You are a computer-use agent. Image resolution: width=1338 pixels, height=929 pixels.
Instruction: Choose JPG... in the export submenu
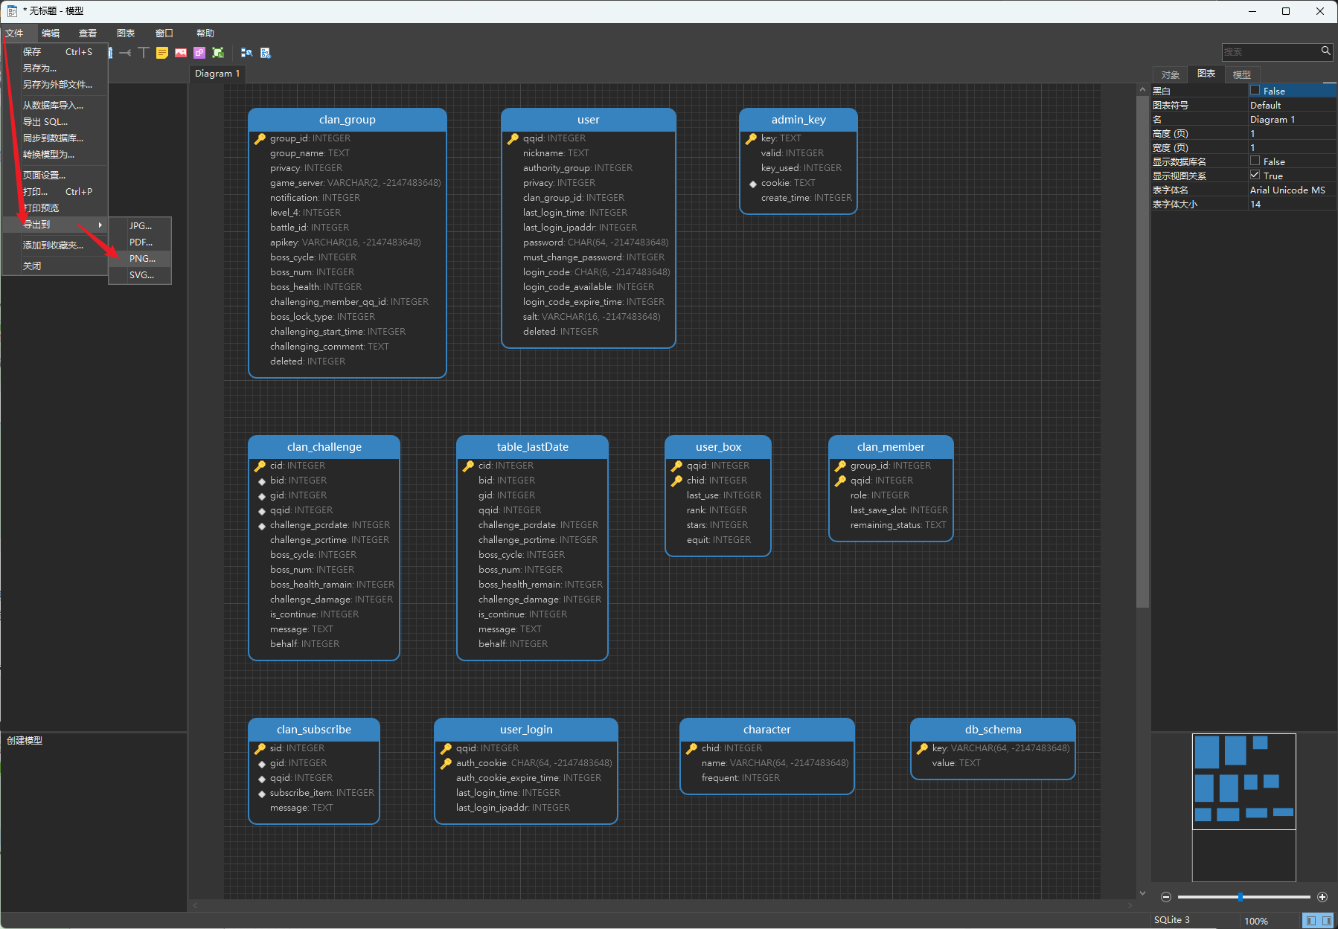[x=141, y=225]
